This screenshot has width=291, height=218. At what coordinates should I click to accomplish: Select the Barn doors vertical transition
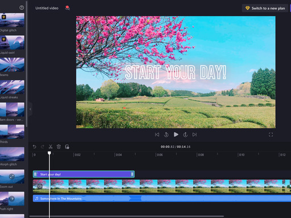pos(12,110)
